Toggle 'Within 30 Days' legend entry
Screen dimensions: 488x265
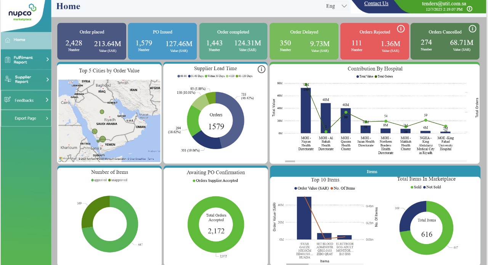coord(217,77)
